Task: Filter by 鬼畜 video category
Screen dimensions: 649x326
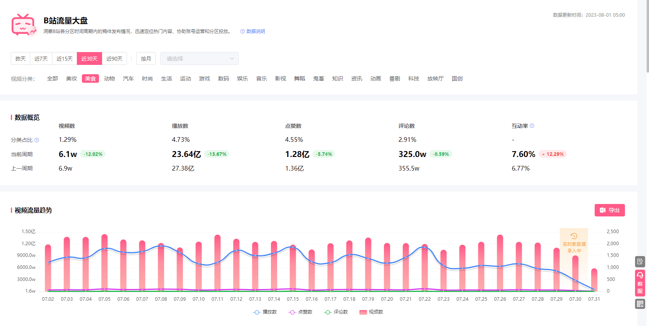Action: (x=319, y=78)
